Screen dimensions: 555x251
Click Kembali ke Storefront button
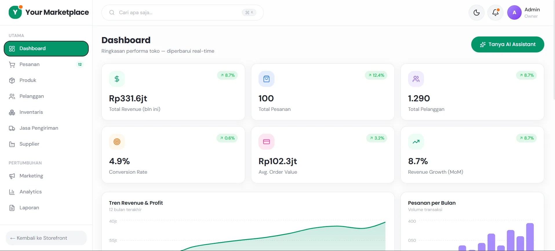pyautogui.click(x=46, y=238)
